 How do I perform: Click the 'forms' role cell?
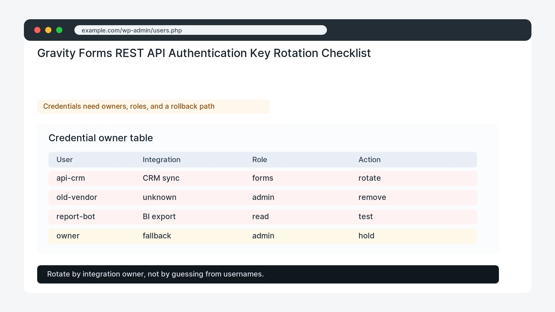(x=263, y=178)
